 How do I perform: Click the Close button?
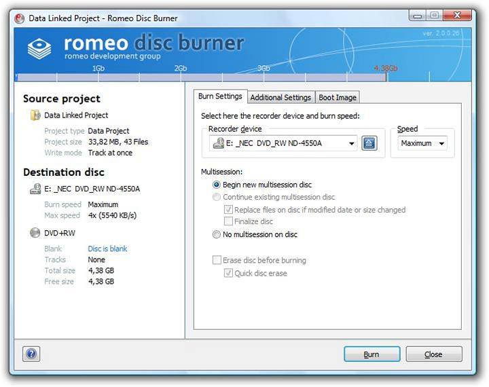coord(434,354)
